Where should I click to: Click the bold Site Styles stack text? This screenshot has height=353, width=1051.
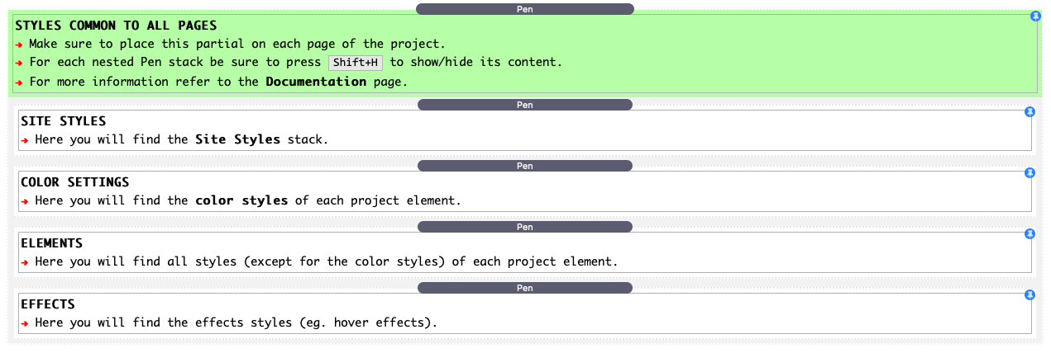[x=237, y=139]
